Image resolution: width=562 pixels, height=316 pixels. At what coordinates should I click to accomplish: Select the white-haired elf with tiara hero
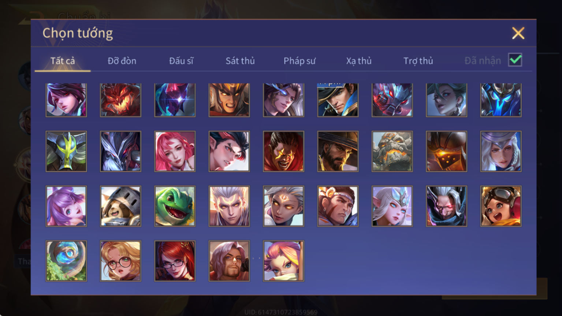[392, 206]
